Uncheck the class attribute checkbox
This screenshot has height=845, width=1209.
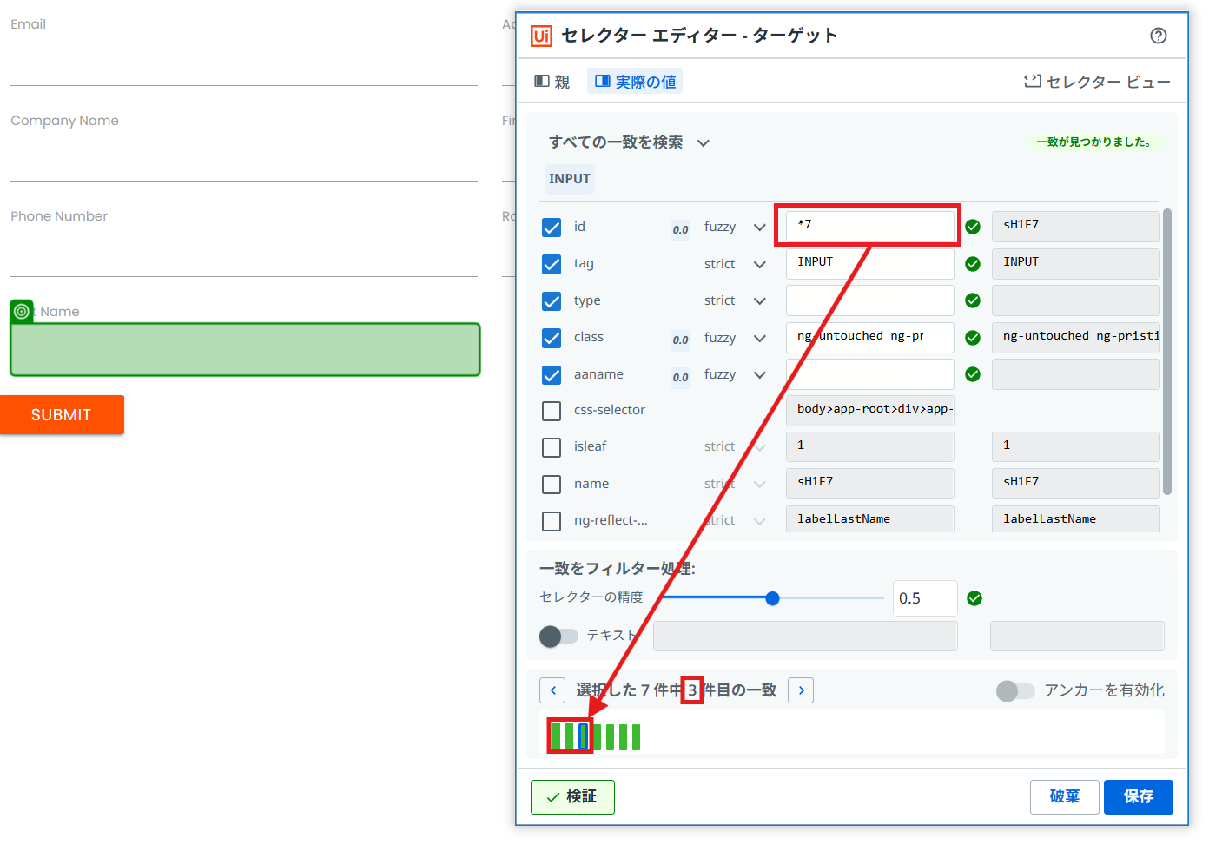click(552, 338)
